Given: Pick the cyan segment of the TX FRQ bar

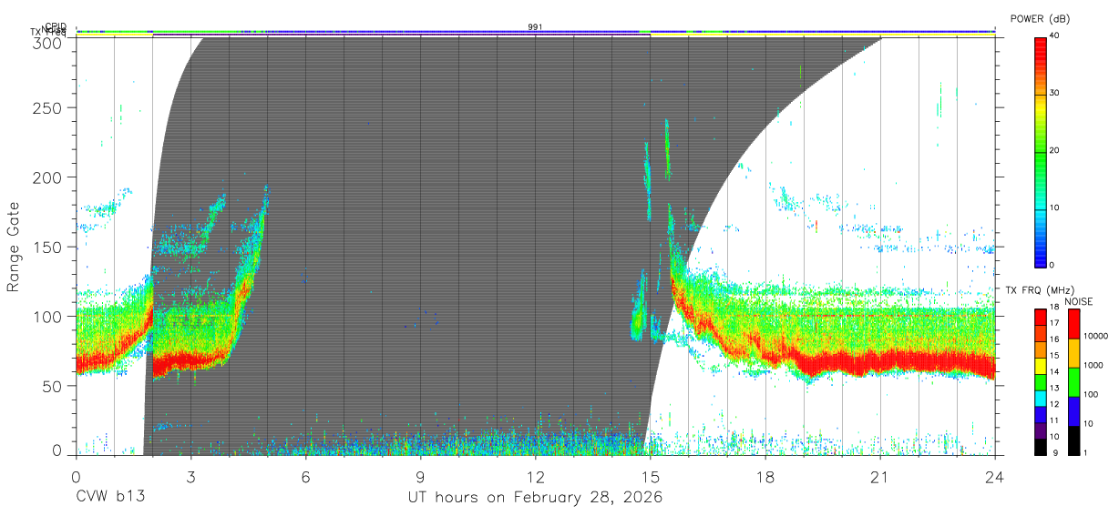Looking at the screenshot, I should point(1041,399).
